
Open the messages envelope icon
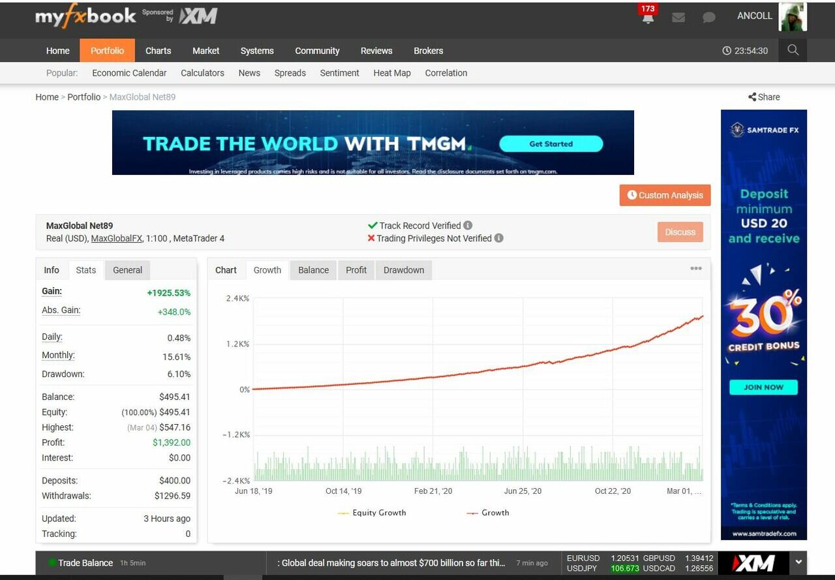pos(678,18)
